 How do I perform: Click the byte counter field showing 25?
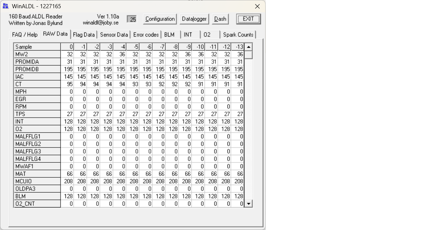click(132, 19)
